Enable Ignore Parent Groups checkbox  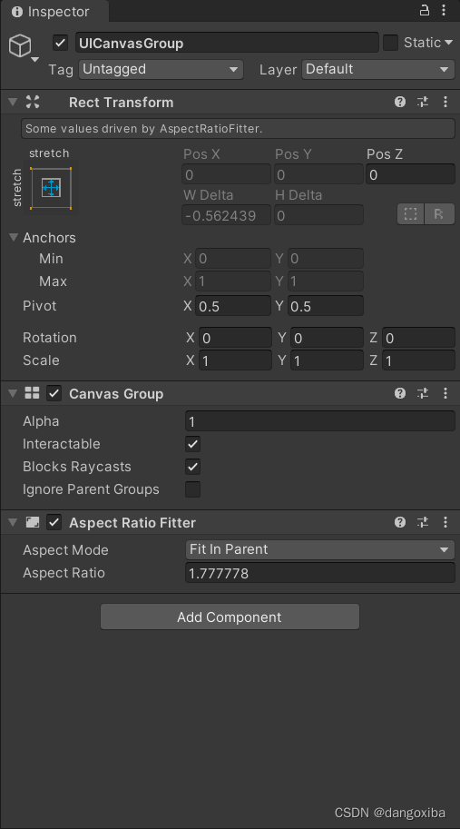click(x=192, y=489)
